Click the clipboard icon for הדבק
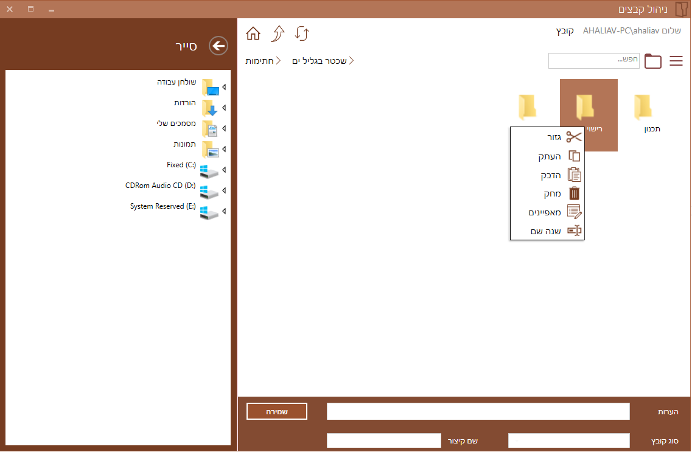Image resolution: width=692 pixels, height=452 pixels. (574, 175)
